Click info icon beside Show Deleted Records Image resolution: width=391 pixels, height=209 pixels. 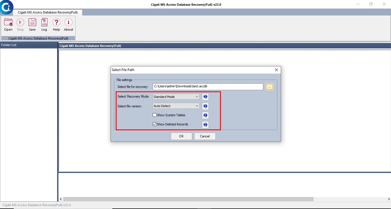pos(205,125)
